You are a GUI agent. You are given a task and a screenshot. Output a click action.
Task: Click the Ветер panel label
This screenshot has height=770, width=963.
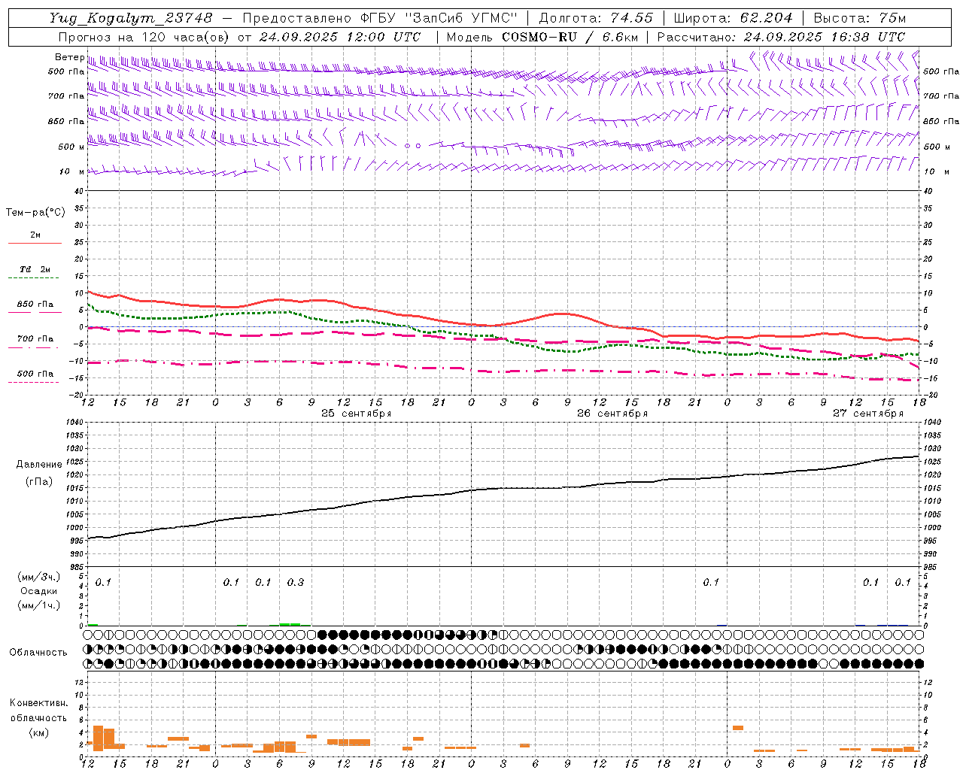69,57
